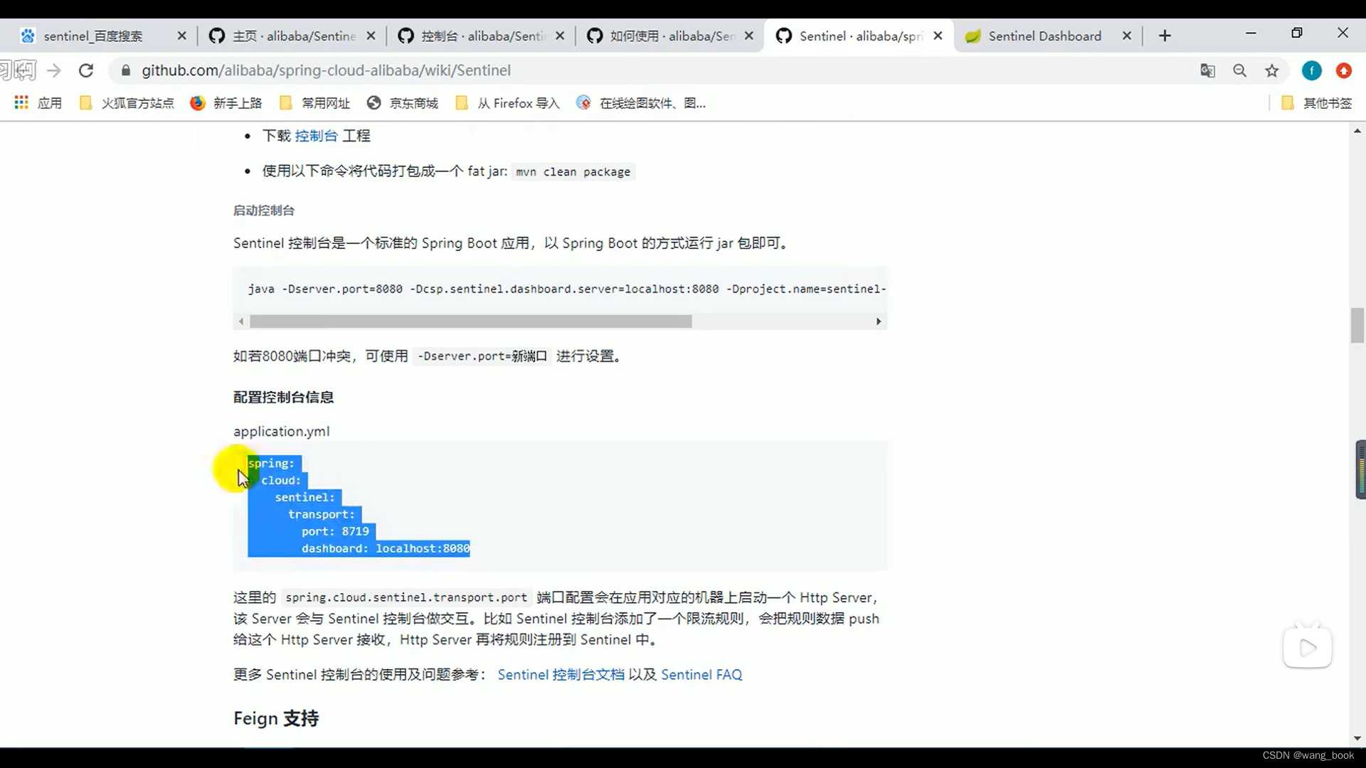Follow the 控制台 link in download step

point(316,136)
